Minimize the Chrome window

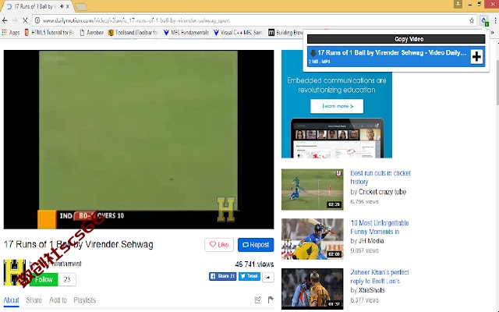click(x=470, y=5)
